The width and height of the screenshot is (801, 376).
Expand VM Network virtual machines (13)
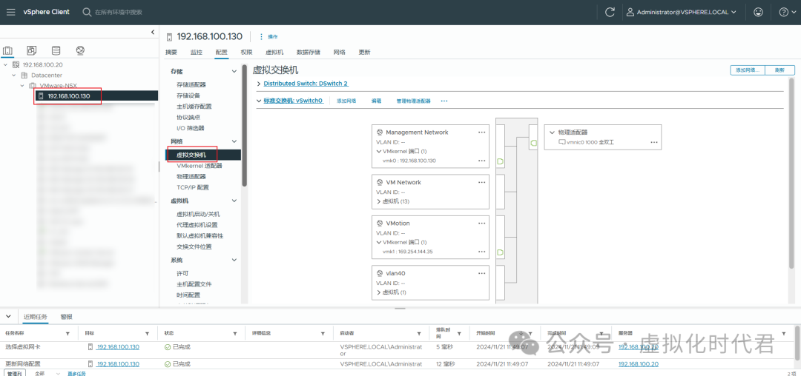[378, 201]
